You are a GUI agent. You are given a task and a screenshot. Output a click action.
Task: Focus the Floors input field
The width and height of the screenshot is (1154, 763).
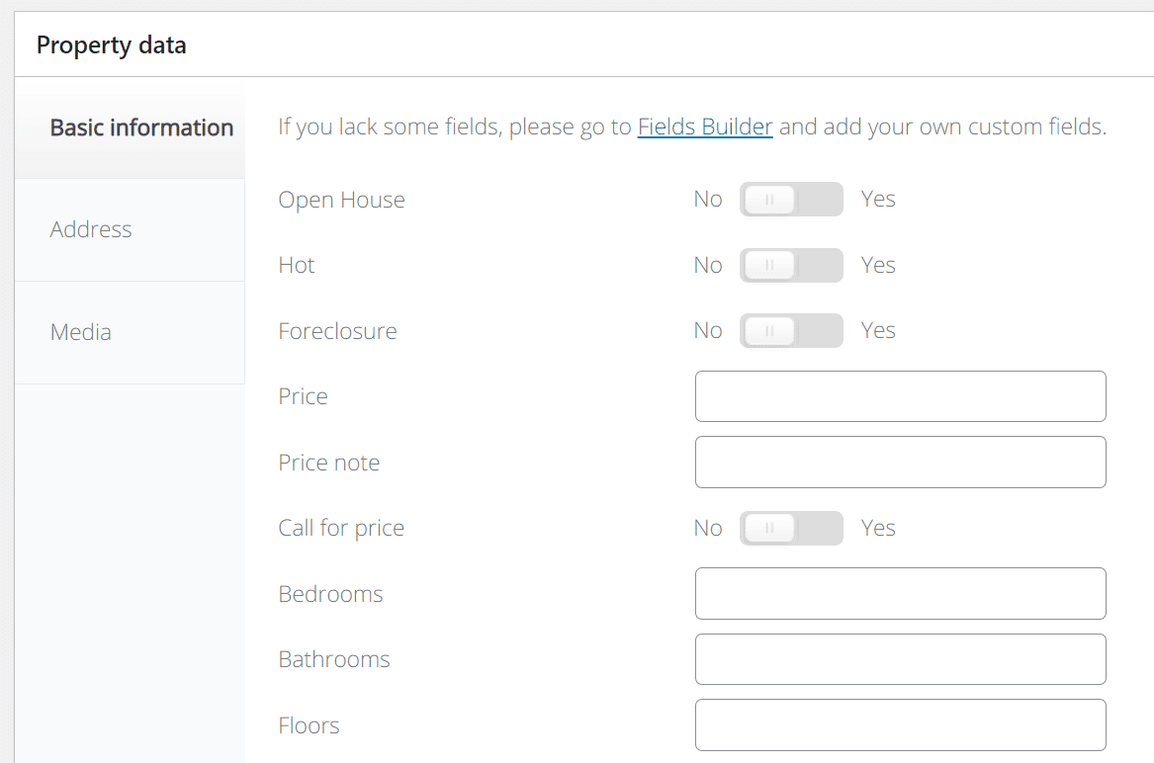click(x=900, y=724)
